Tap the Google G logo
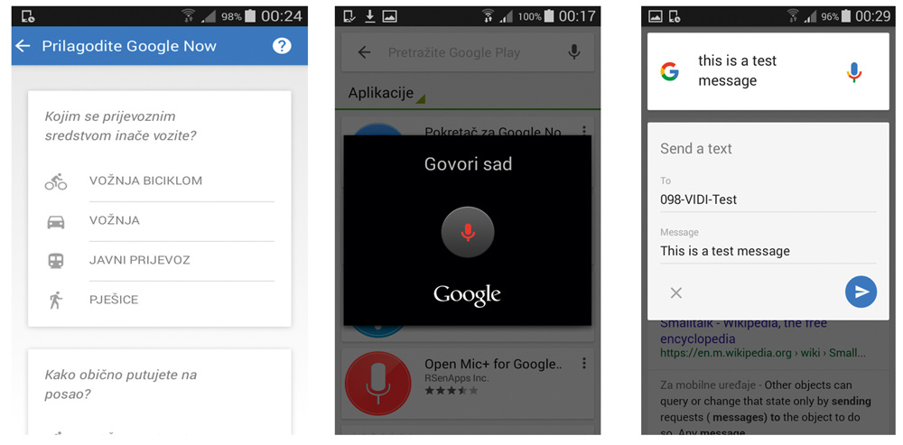Image resolution: width=903 pixels, height=445 pixels. [x=669, y=72]
